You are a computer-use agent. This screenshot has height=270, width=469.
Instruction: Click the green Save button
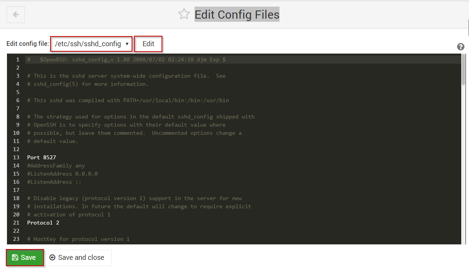(25, 258)
